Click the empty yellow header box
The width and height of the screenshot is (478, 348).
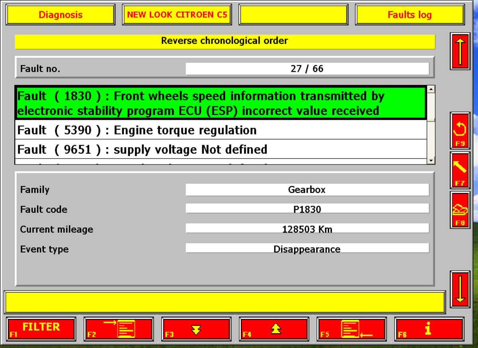(294, 15)
